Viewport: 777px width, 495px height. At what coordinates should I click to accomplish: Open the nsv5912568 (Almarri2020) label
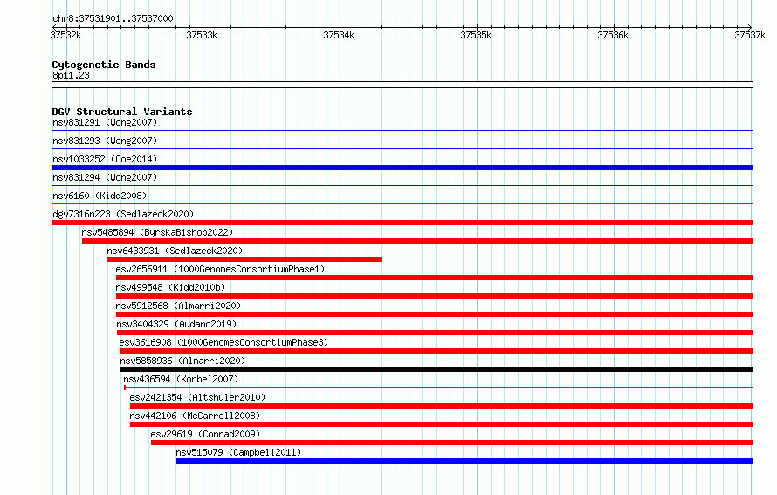[178, 306]
